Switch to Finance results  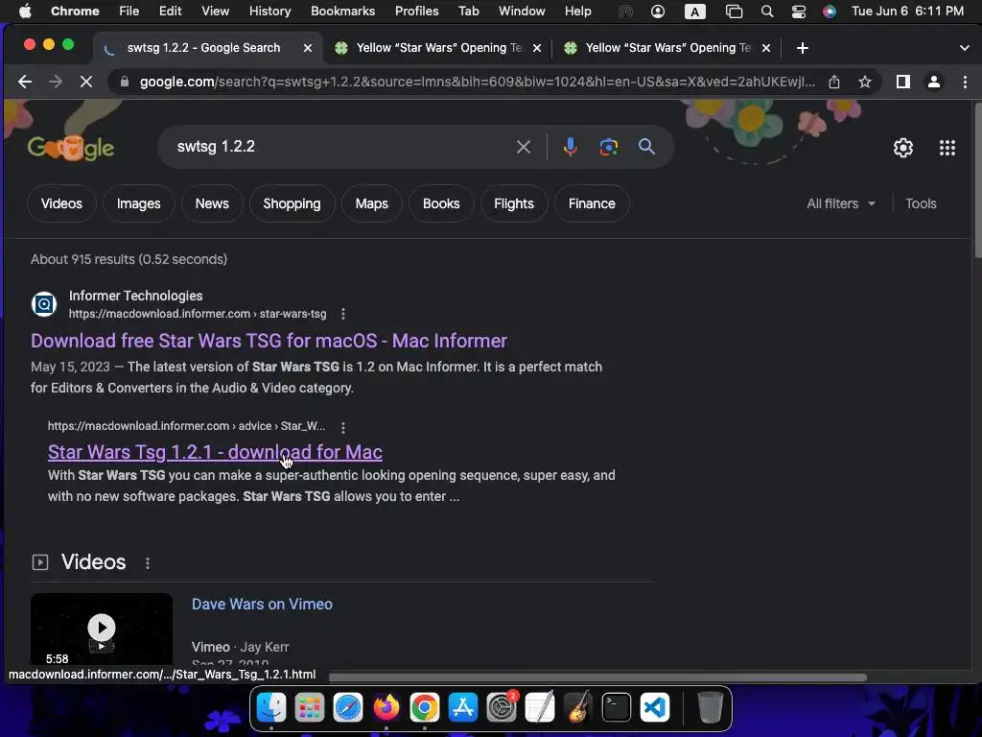point(592,203)
